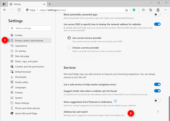Open On startup settings
This screenshot has height=121, width=170.
(x=30, y=51)
